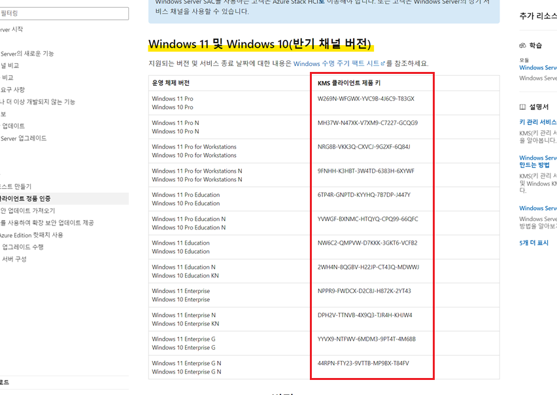Open the 업그레이드 수행 sidebar entry
This screenshot has height=395, width=557.
[23, 247]
